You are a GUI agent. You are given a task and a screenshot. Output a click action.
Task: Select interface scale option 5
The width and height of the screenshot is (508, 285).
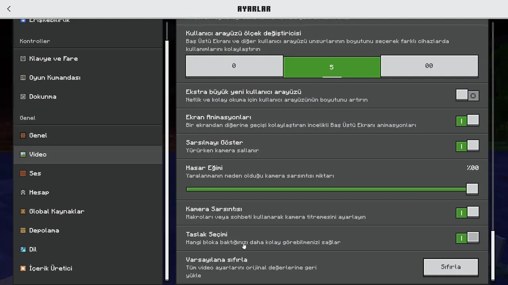pos(332,67)
